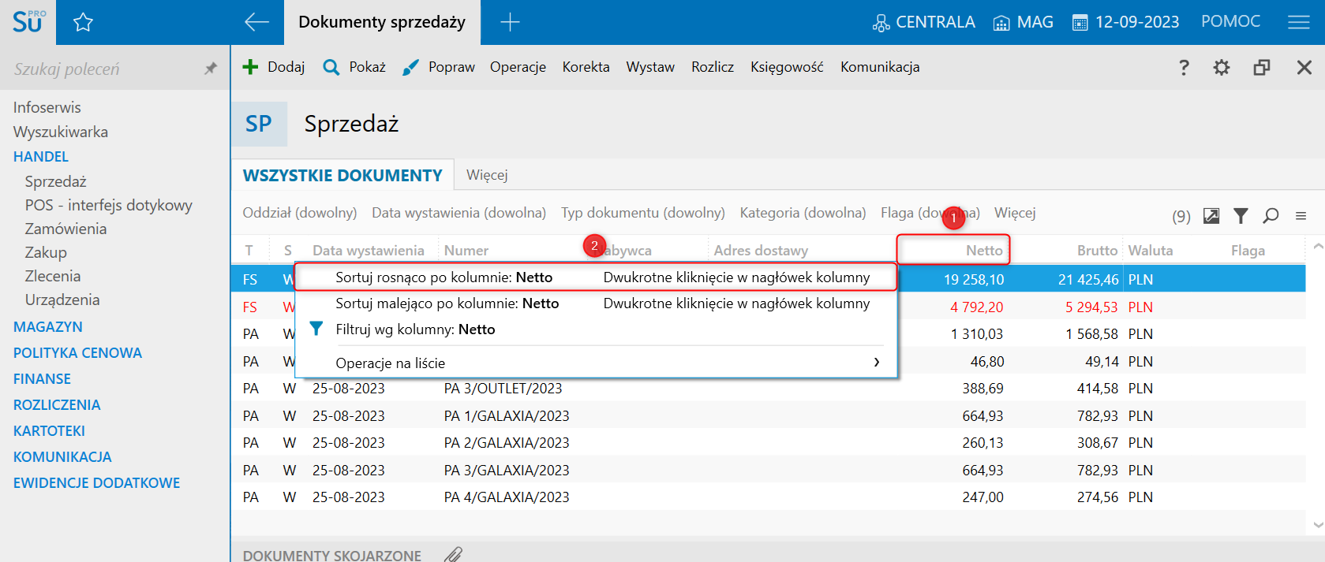Expand the FINANSE section
The image size is (1325, 562).
(x=42, y=378)
